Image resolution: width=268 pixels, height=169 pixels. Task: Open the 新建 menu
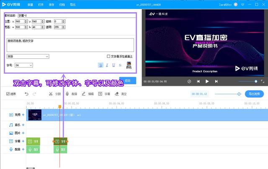tap(30, 5)
